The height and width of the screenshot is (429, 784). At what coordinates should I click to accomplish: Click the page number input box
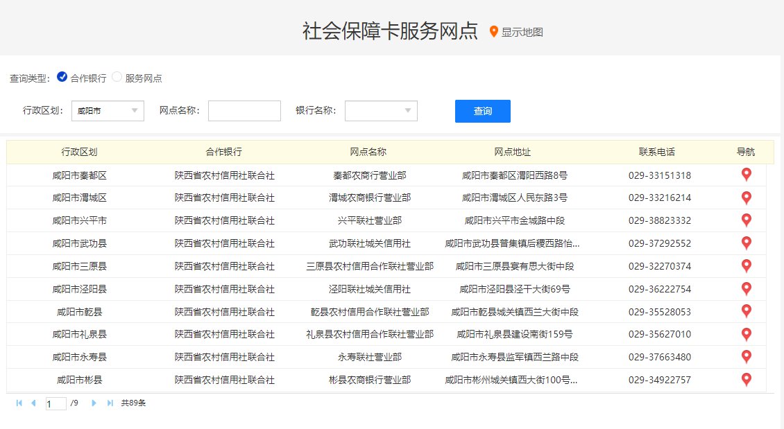[56, 403]
